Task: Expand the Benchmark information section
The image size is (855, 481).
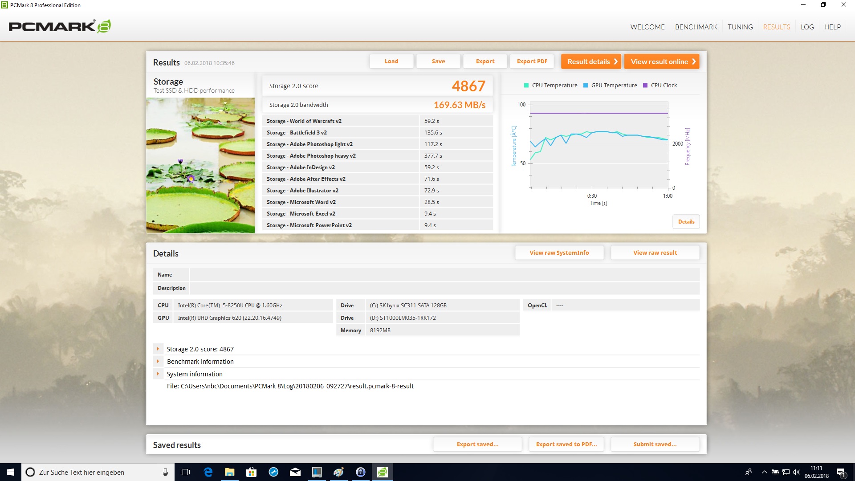Action: (x=158, y=362)
